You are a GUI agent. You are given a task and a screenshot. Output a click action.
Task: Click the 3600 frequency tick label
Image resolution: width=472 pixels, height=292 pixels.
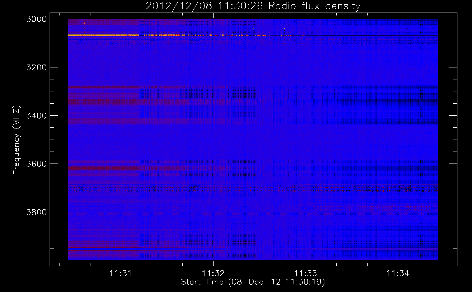pyautogui.click(x=36, y=164)
